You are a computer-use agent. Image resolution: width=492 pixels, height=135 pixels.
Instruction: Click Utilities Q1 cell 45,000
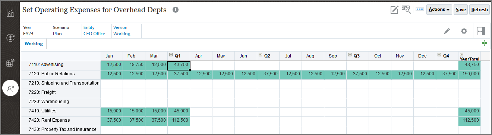pyautogui.click(x=179, y=112)
